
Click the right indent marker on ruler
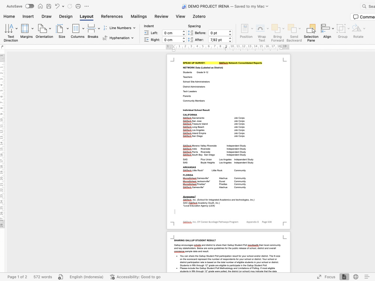pos(282,48)
